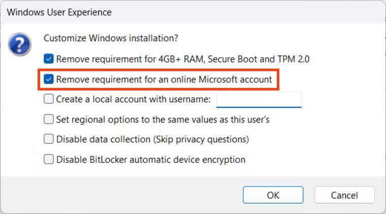Enable the create local account checkbox
The height and width of the screenshot is (214, 386).
click(x=49, y=99)
